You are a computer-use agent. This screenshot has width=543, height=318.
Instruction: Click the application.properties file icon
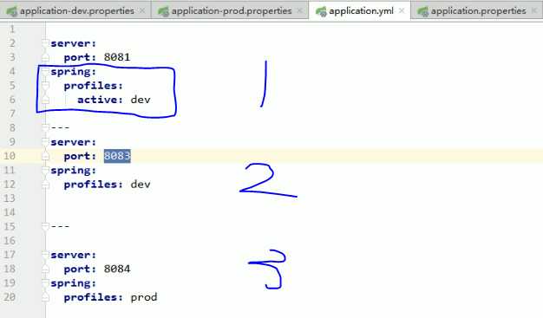click(422, 11)
